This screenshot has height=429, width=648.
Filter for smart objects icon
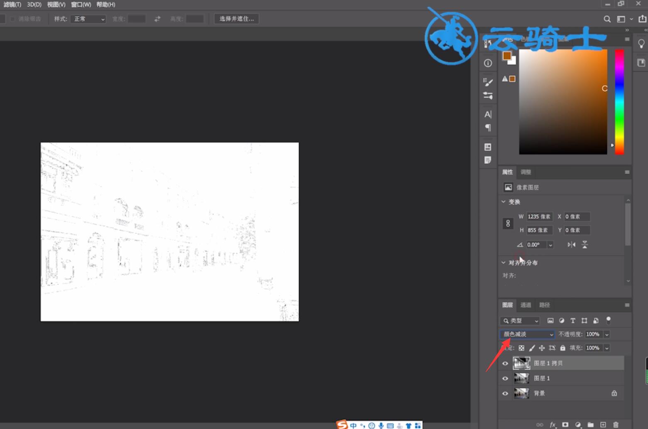[x=596, y=321]
